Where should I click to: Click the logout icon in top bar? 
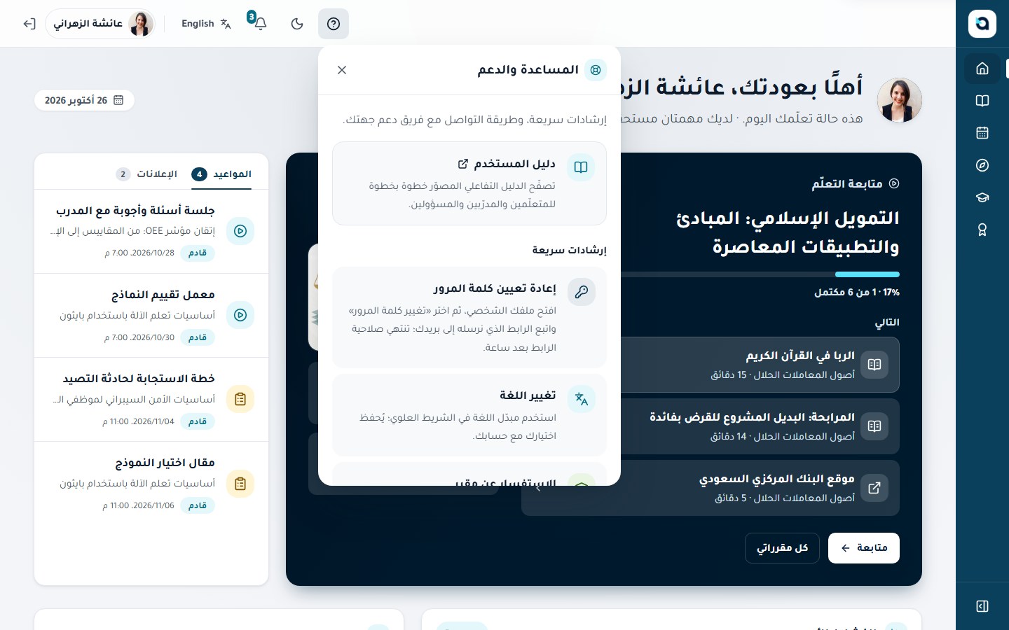29,24
